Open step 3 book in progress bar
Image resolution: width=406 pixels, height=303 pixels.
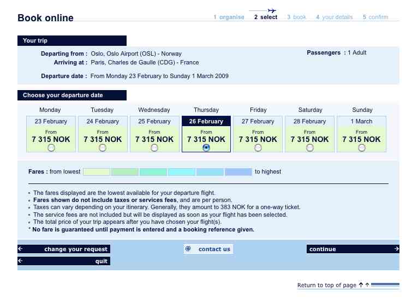(297, 17)
